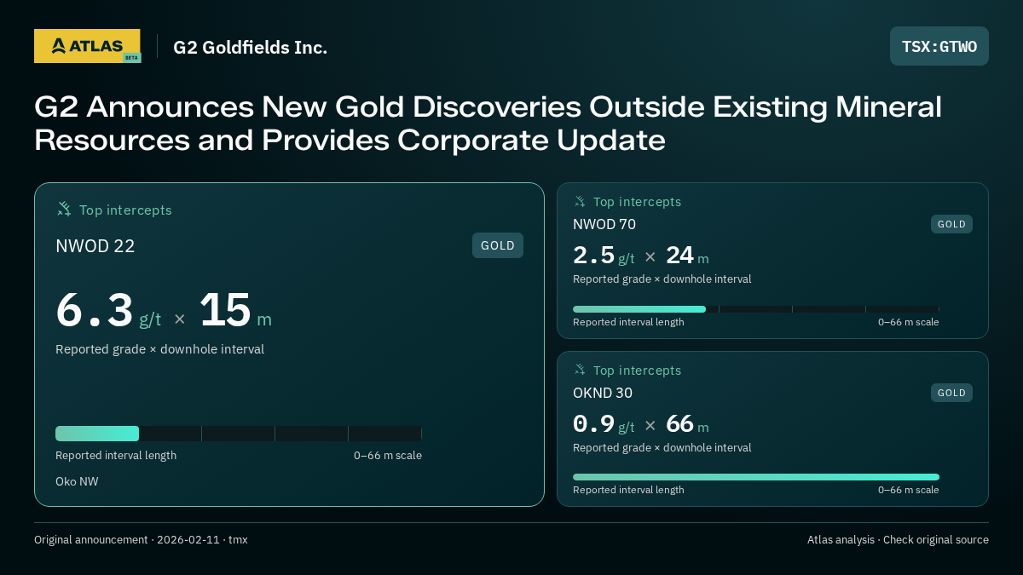The image size is (1023, 575).
Task: Click the drill icon in NWOD 22 card
Action: pyautogui.click(x=64, y=209)
